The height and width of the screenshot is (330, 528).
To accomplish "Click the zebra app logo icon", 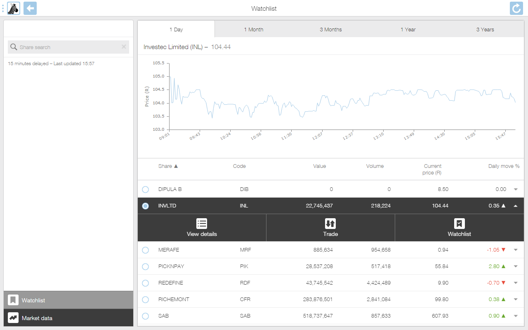I will click(14, 8).
